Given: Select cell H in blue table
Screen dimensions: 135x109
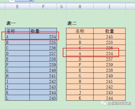Looking at the screenshot, I should tap(17, 76).
